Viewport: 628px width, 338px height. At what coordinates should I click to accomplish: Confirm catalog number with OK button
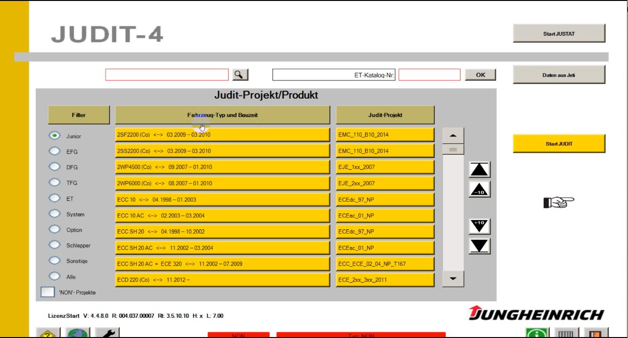[x=480, y=75]
